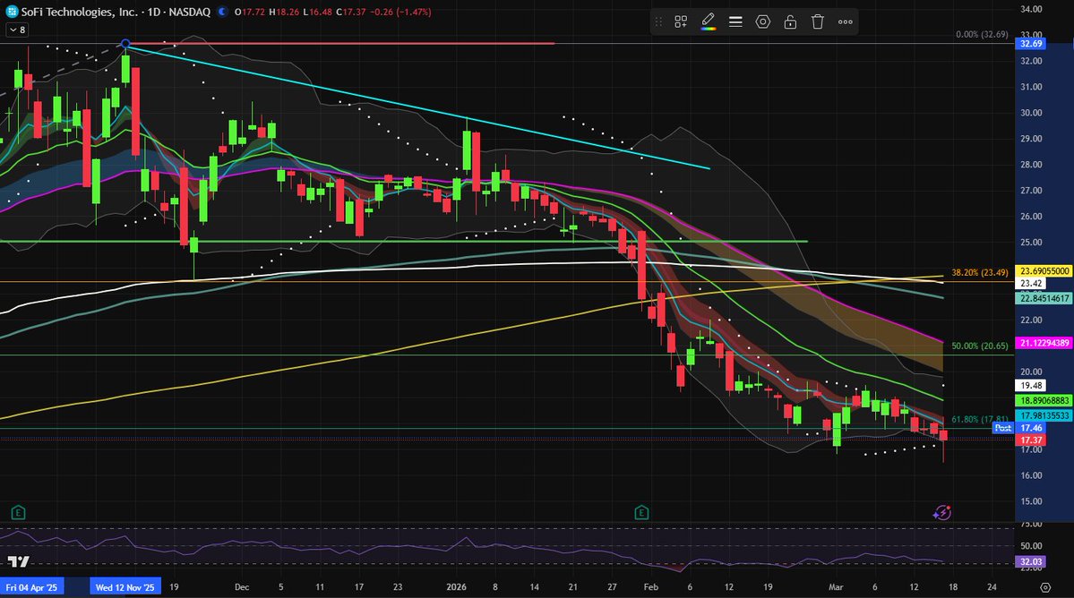
Task: Click the 17.46 post-market price label
Action: 1031,428
